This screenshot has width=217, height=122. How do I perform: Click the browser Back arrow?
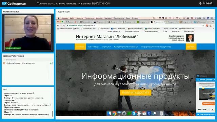pyautogui.click(x=58, y=26)
